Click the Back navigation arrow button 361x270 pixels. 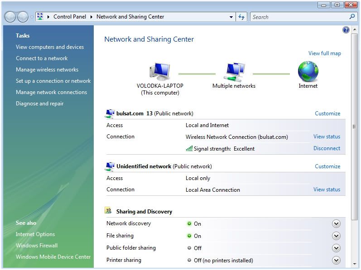(10, 17)
